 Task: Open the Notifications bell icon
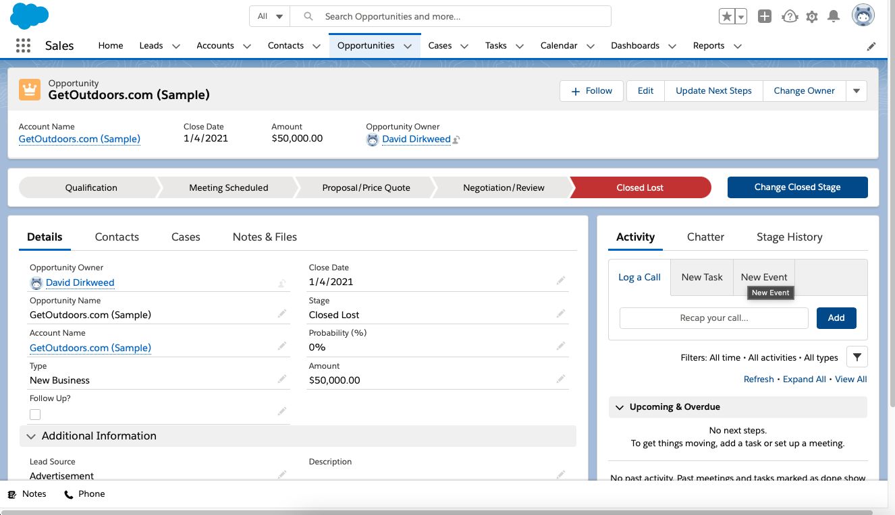[x=834, y=16]
